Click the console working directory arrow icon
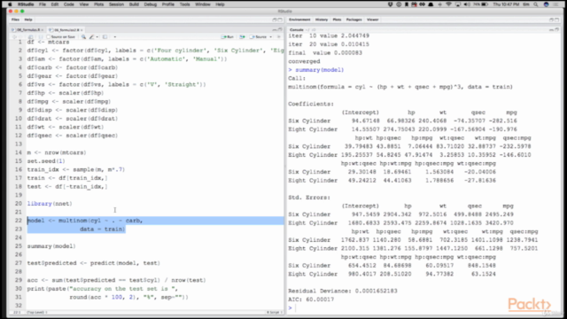 point(314,29)
